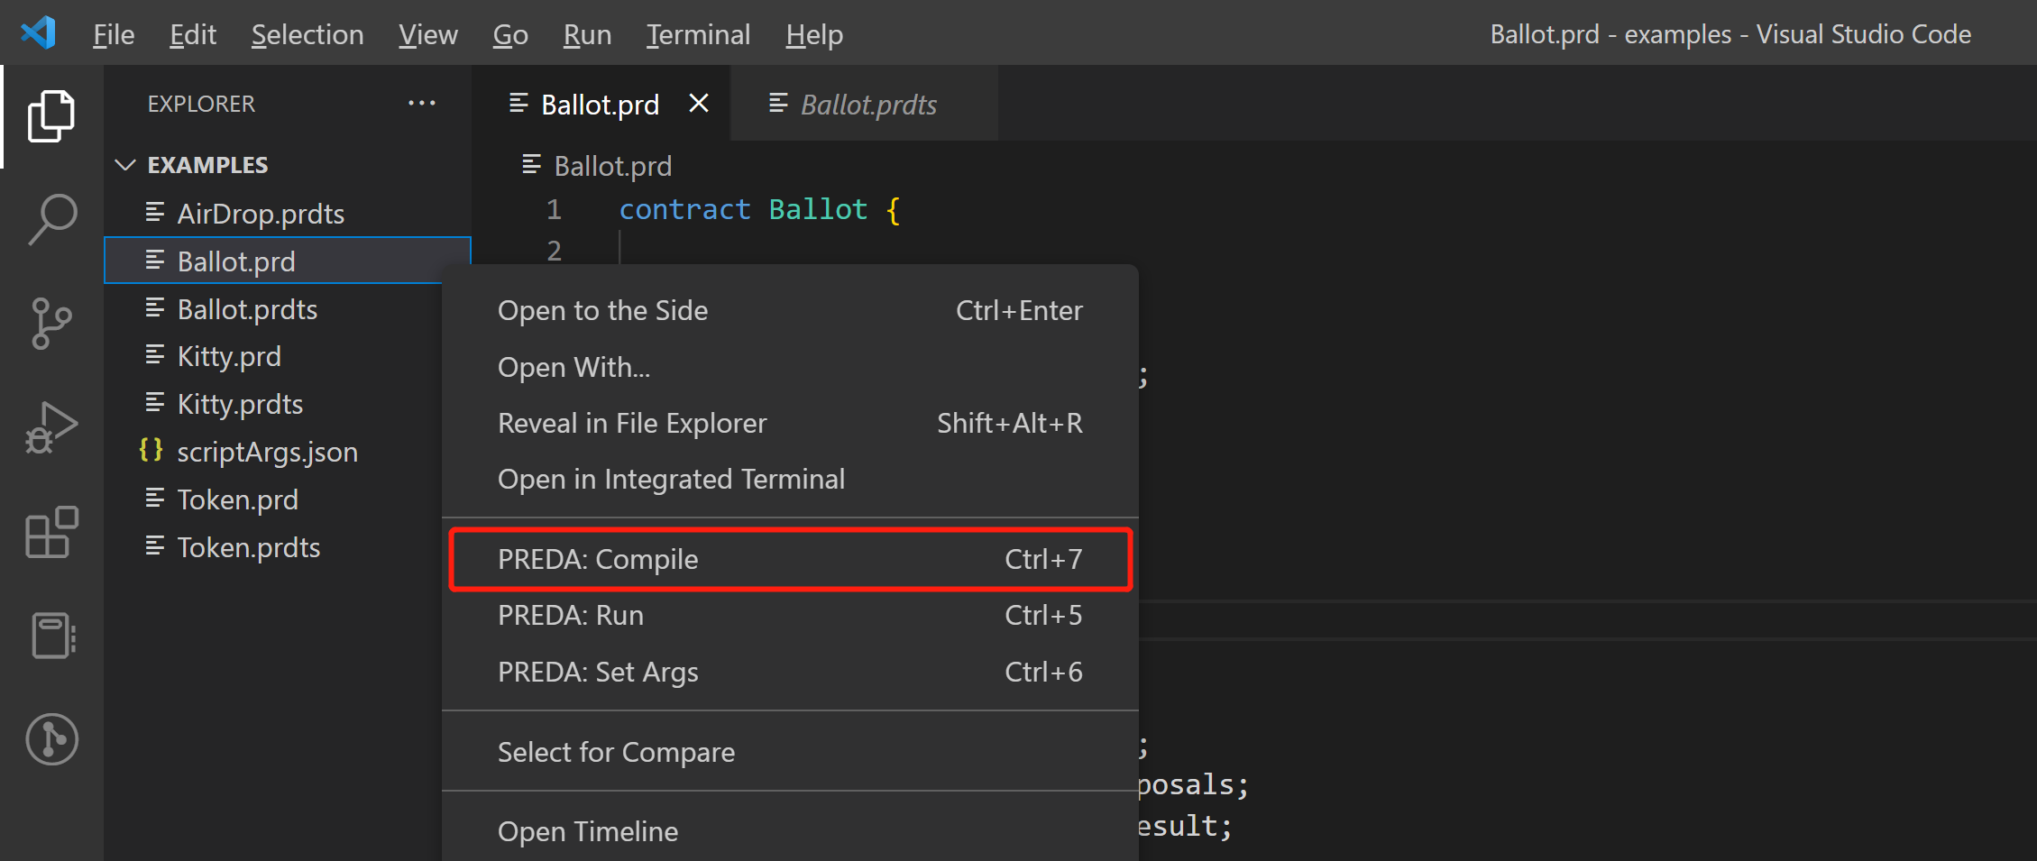
Task: Click line number 1 in the editor
Action: [554, 209]
